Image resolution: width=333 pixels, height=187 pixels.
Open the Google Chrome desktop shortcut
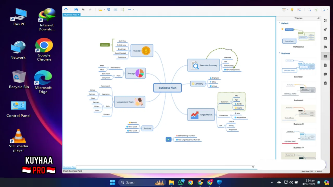tap(44, 50)
